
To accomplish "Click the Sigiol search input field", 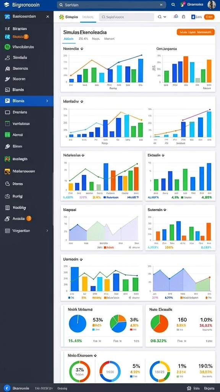I will coord(126,17).
